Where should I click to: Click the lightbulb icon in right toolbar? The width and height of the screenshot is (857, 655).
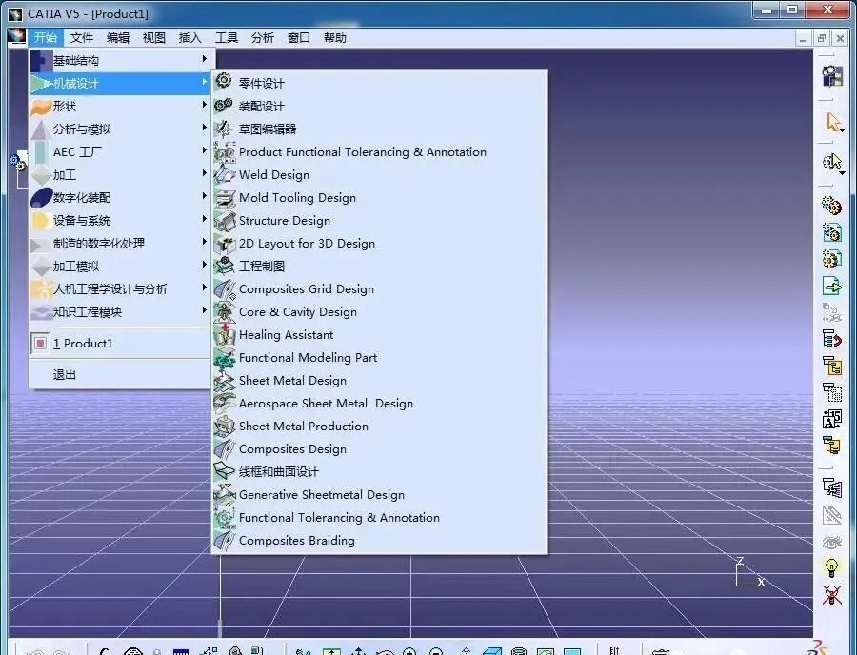point(832,568)
